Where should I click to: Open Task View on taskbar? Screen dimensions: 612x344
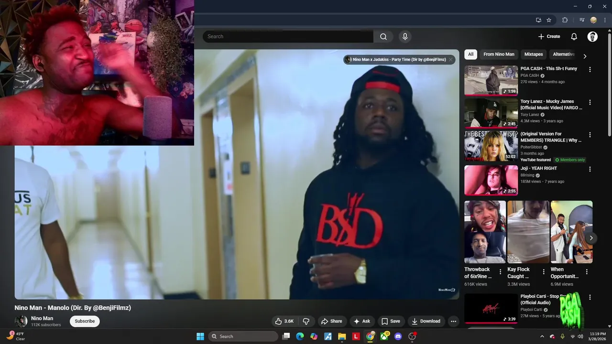[x=286, y=336]
